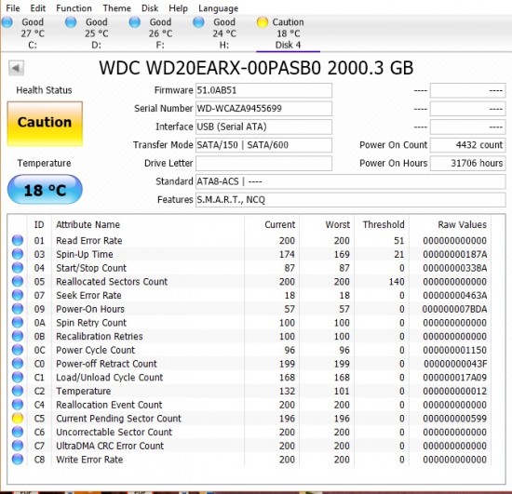
Task: Select the D: drive status icon
Action: coord(71,22)
